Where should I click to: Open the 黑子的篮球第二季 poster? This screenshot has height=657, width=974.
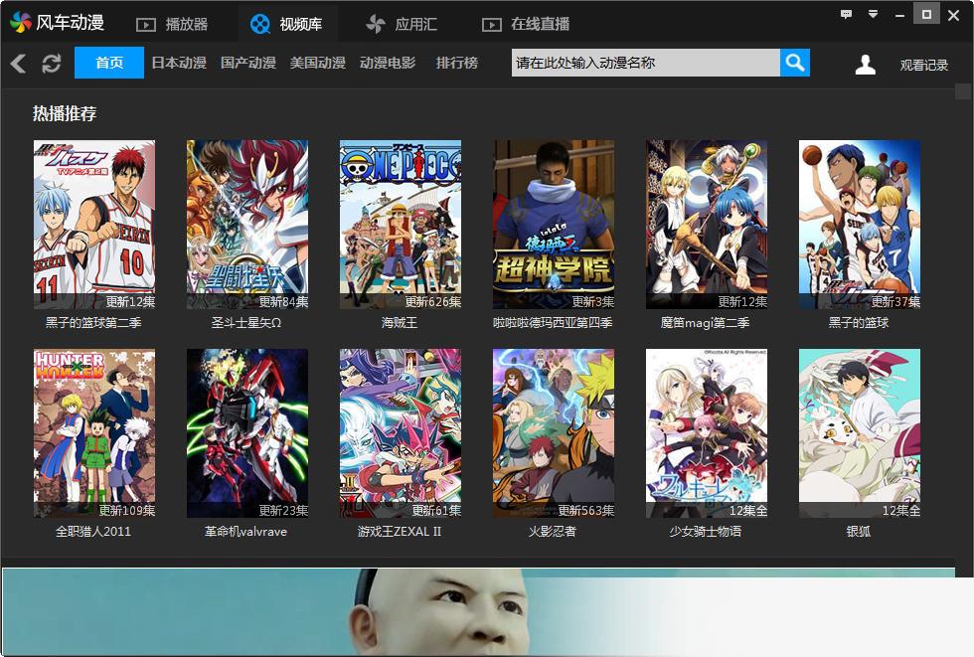[x=94, y=225]
